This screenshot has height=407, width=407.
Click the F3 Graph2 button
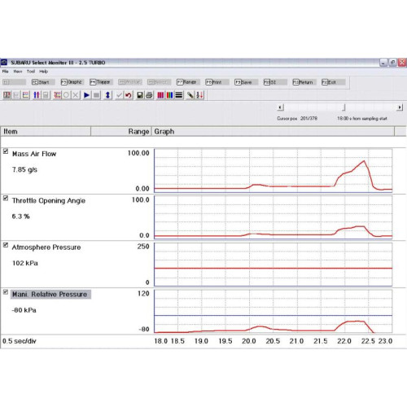coord(72,82)
